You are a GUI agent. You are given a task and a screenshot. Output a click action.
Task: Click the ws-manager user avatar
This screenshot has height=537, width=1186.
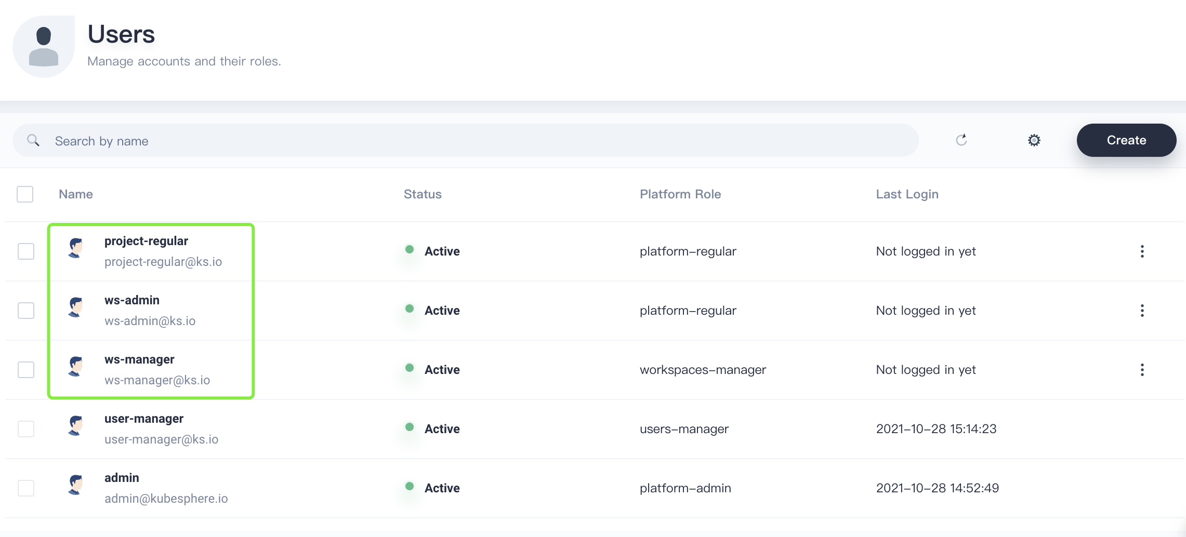76,367
